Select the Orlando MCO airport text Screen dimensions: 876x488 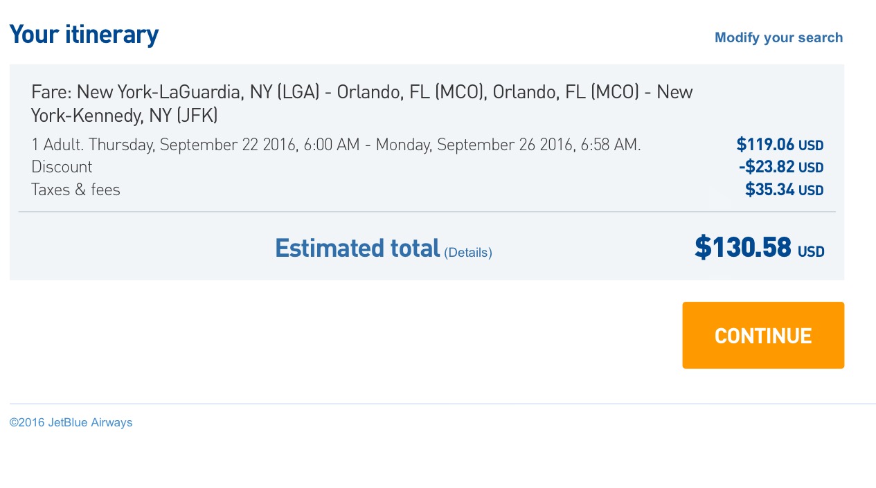point(411,91)
